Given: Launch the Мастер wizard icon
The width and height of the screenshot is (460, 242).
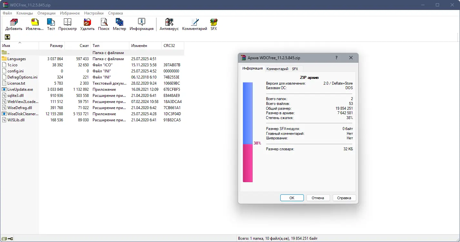Looking at the screenshot, I should click(119, 22).
